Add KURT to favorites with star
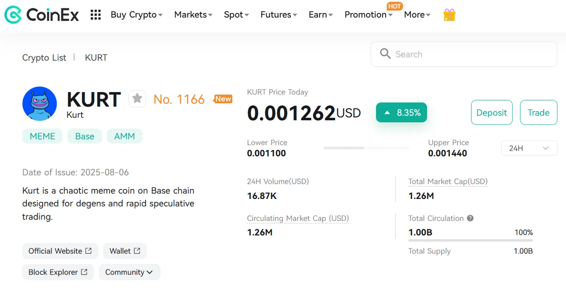Viewport: 566px width, 296px height. [x=137, y=98]
